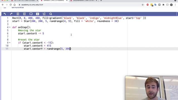This screenshot has width=178, height=100.
Task: Click the webcam video overlay
Action: (x=152, y=88)
